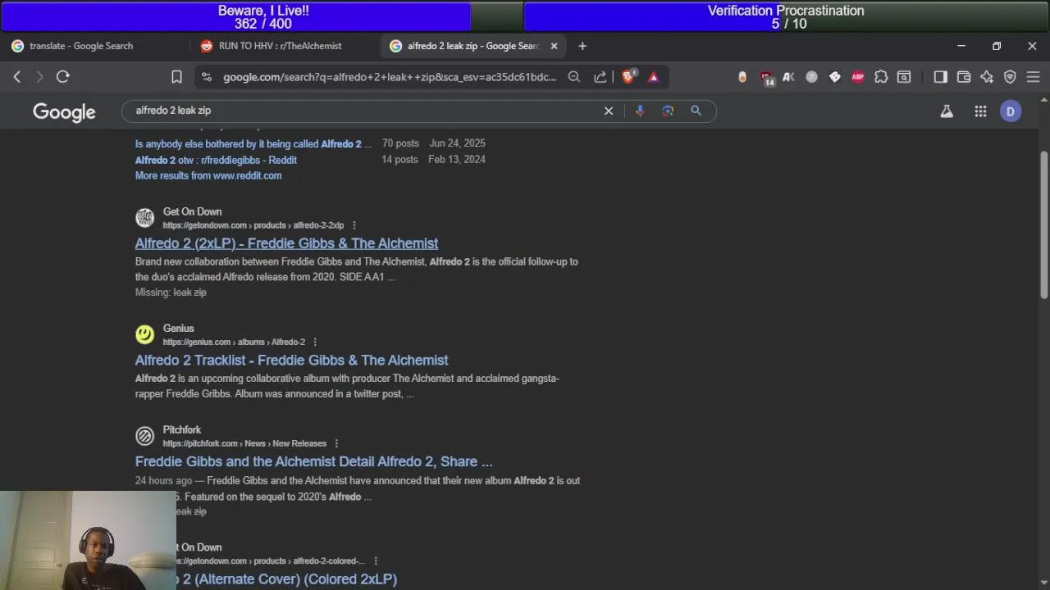Go back to the previous page
This screenshot has height=590, width=1050.
pyautogui.click(x=17, y=77)
